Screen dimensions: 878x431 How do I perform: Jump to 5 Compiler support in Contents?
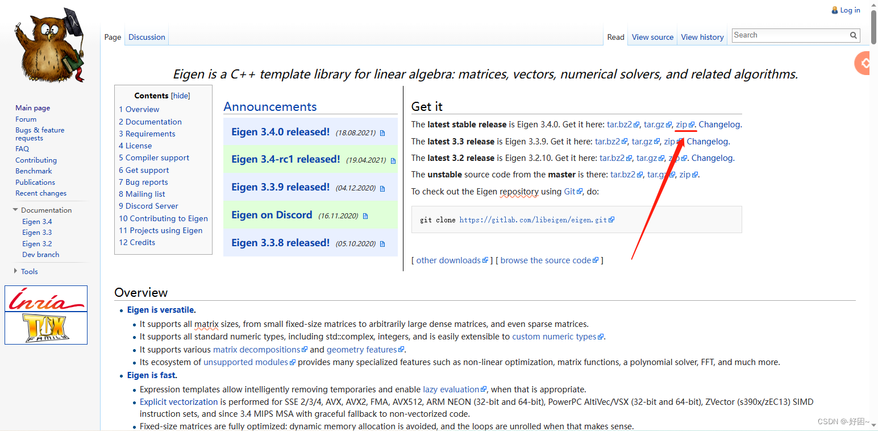point(154,158)
